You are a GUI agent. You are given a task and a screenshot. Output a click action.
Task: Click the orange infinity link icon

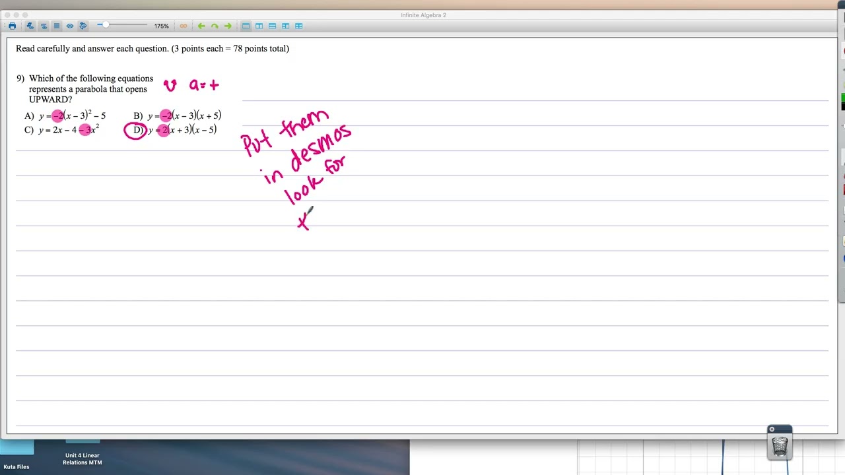[184, 26]
